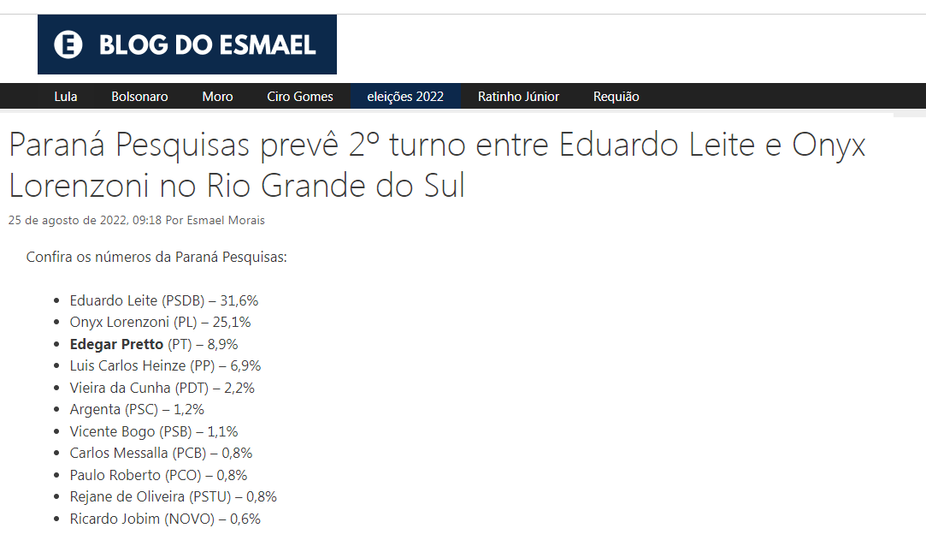
Task: Click the Blog do Esmael header title
Action: pyautogui.click(x=208, y=45)
